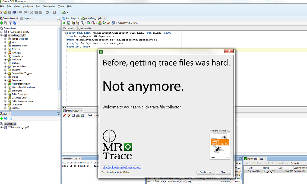Viewport: 307px width, 184px height.
Task: Minimize the DBA panel using its minimize icon
Action: tap(58, 114)
